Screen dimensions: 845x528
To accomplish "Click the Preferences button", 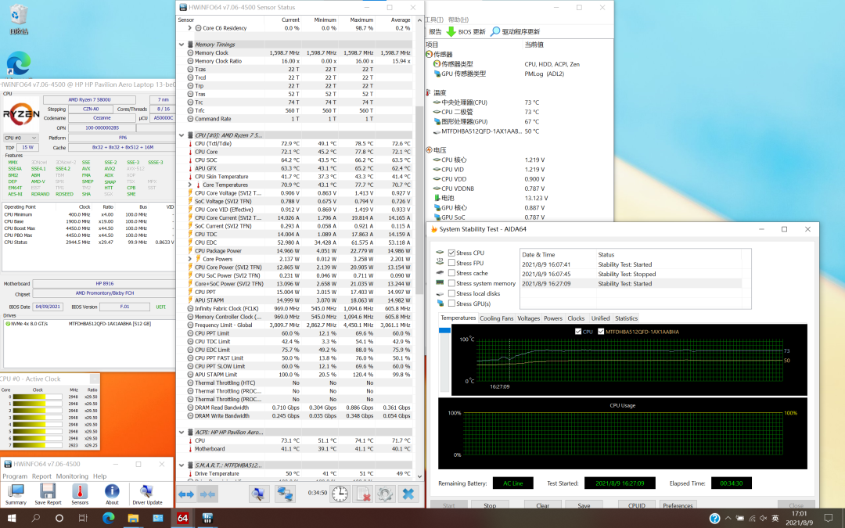I will (678, 505).
